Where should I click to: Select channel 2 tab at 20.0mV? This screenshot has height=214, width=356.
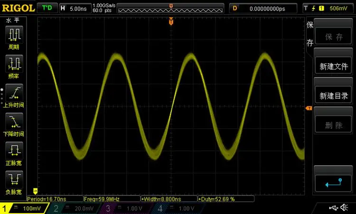74,208
